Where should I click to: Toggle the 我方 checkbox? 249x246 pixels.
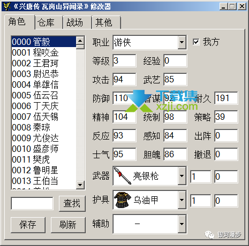[x=196, y=42]
